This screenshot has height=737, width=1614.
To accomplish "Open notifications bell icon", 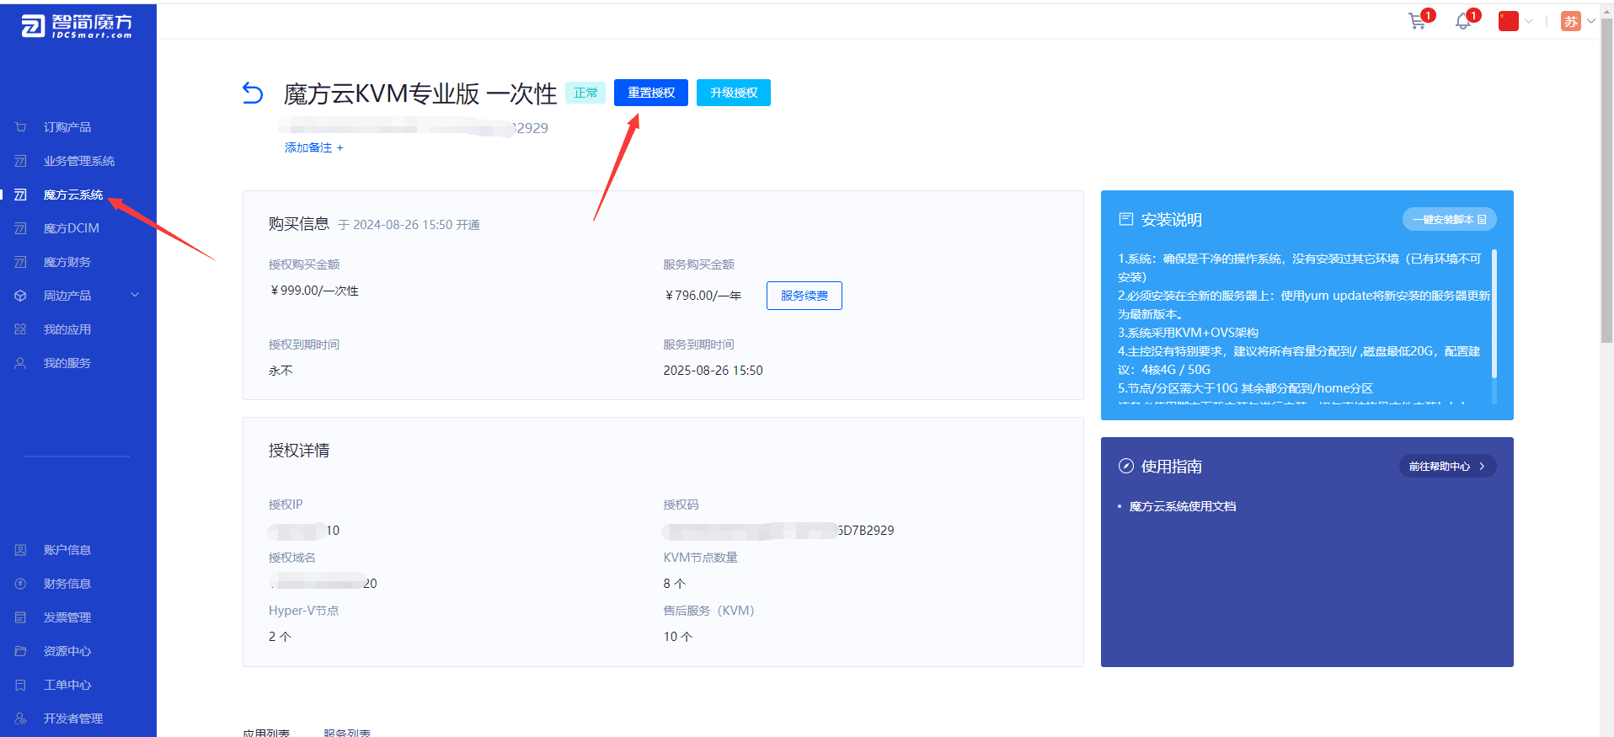I will tap(1463, 22).
